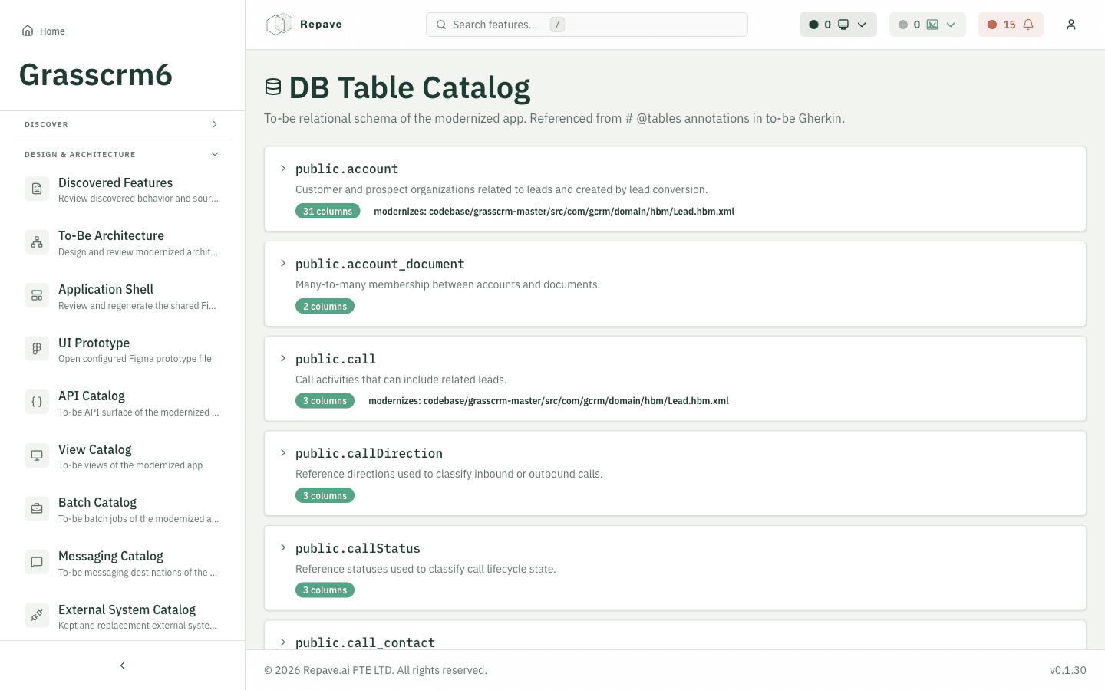Collapse the sidebar with left chevron
Screen dimensions: 1105x690
122,665
